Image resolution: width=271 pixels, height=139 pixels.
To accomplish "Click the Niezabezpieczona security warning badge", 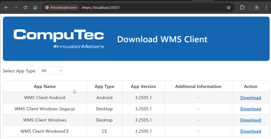I will [61, 8].
